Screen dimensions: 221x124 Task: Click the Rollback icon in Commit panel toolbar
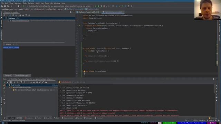[x=7, y=15]
